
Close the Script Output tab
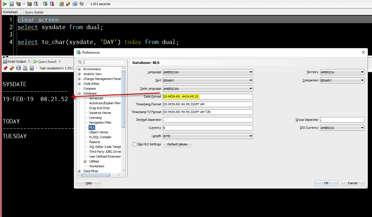click(29, 61)
